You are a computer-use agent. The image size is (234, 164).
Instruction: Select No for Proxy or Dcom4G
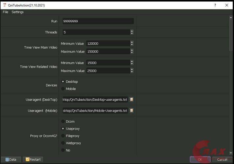click(x=63, y=150)
